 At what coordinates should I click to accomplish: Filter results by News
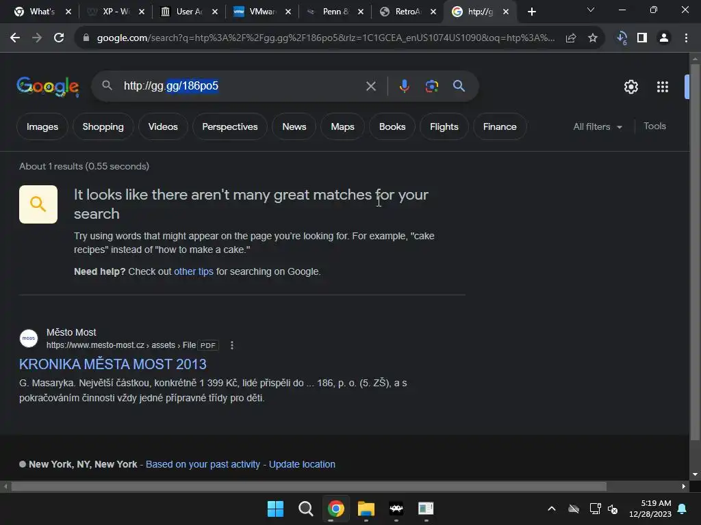coord(294,126)
